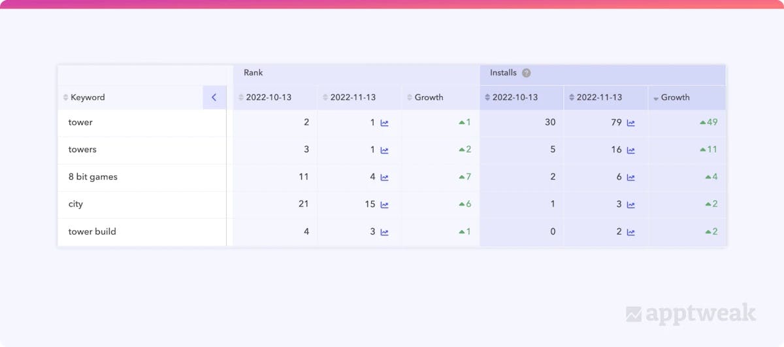Open rank chart for city keyword

[x=384, y=205]
